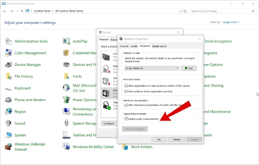Click the refresh button beside address bar

pos(185,11)
